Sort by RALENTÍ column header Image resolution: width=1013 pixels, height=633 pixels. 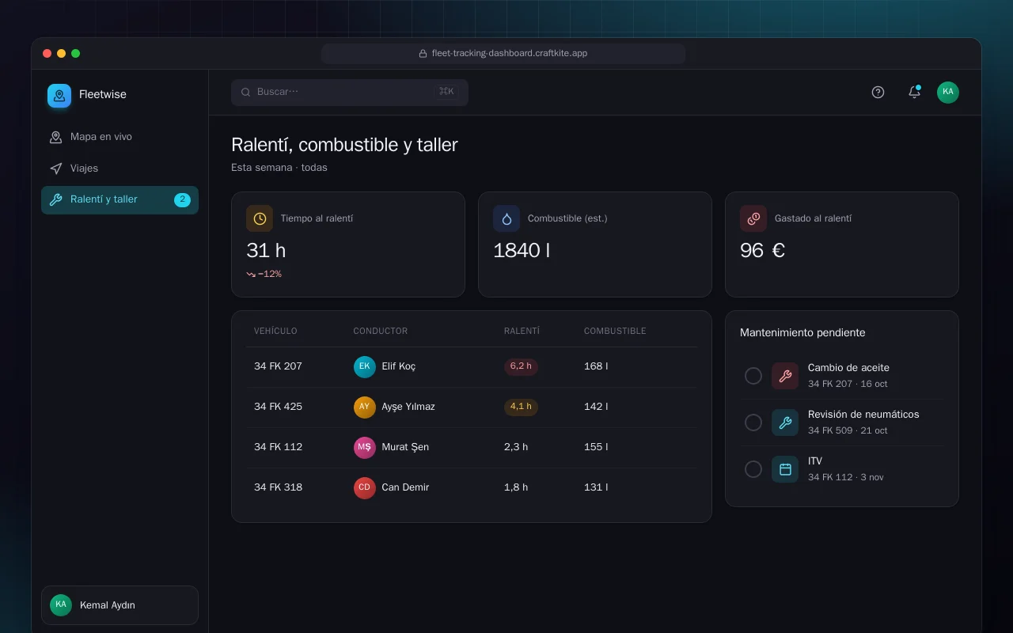tap(522, 331)
